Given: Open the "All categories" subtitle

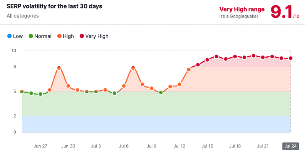Looking at the screenshot, I should pyautogui.click(x=23, y=16).
